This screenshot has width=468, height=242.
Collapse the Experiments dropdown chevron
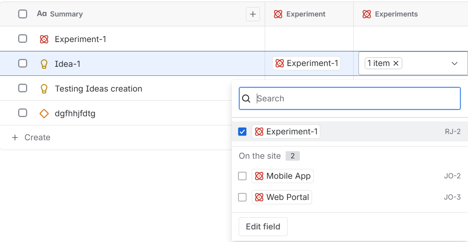[455, 63]
